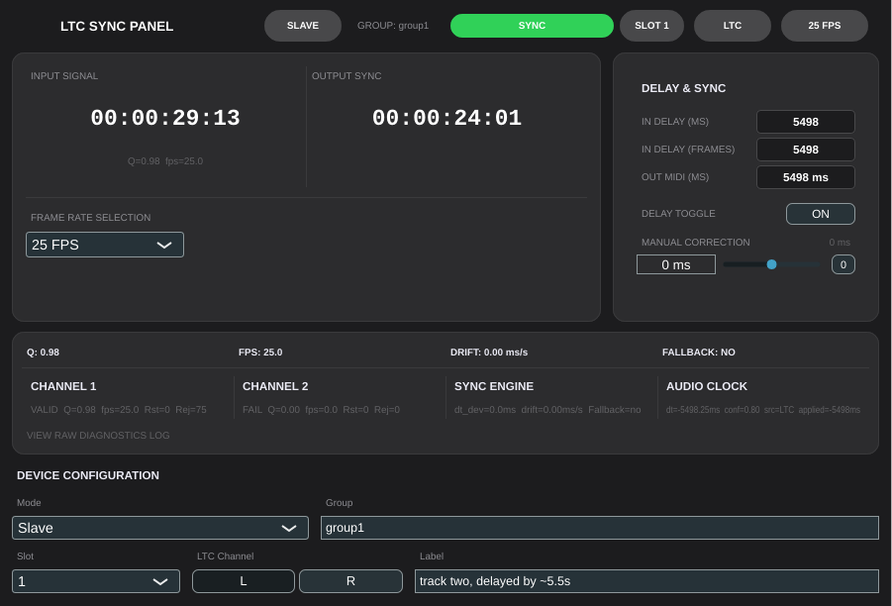Click the manual correction reset 0 button

843,264
